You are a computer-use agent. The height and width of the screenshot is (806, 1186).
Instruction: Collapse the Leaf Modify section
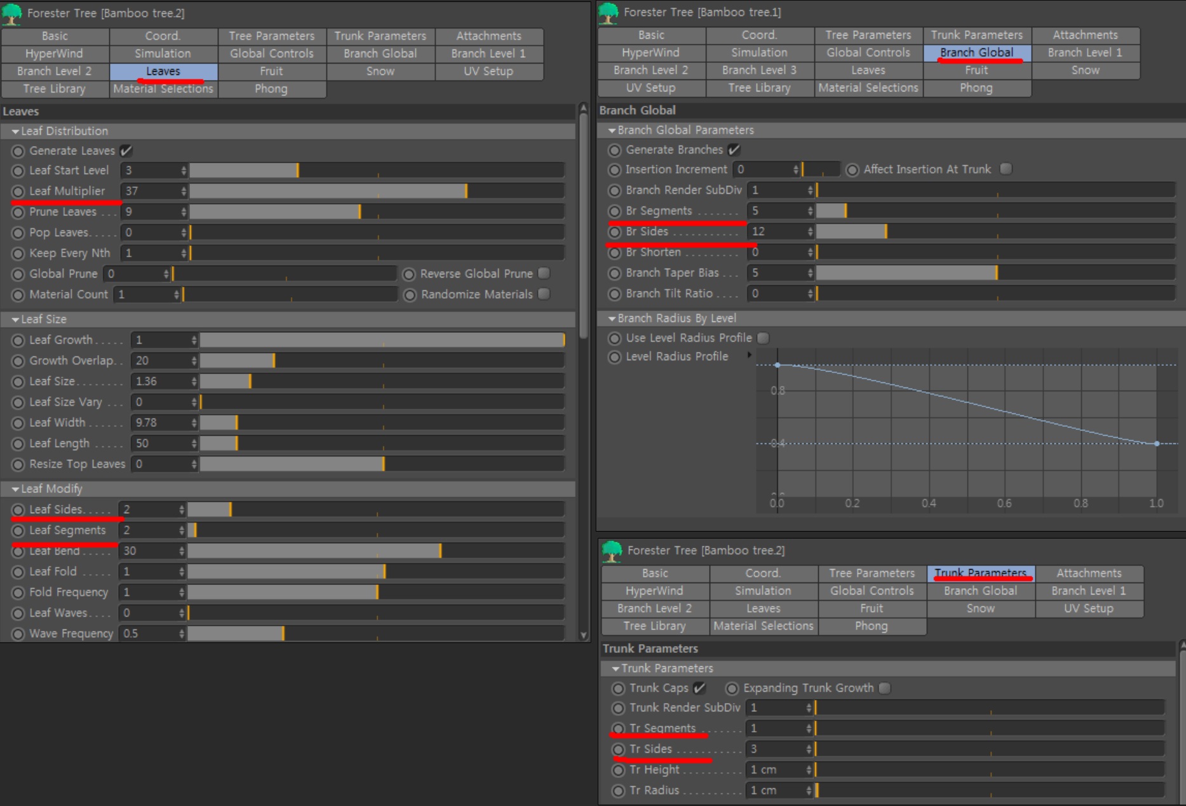tap(15, 489)
